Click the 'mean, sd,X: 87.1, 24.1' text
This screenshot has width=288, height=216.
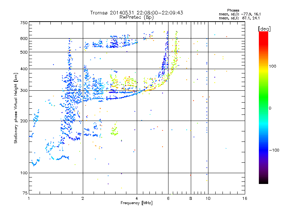pos(239,18)
